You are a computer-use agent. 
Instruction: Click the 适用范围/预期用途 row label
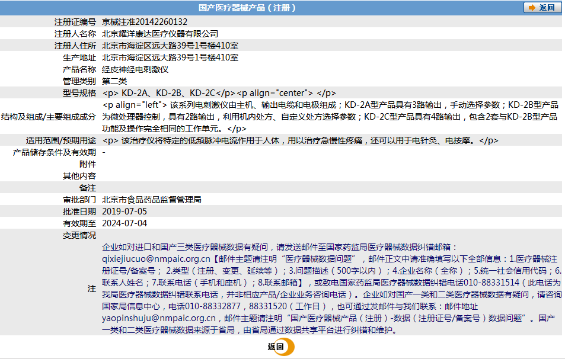[61, 140]
